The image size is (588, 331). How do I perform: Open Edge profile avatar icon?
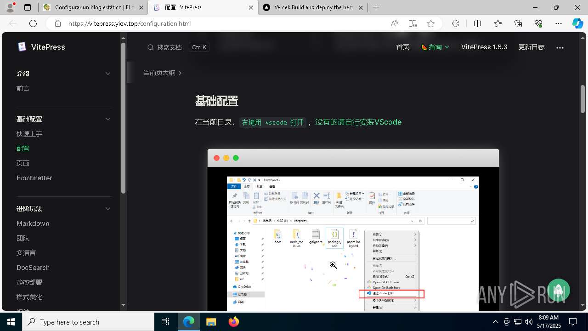[x=11, y=7]
